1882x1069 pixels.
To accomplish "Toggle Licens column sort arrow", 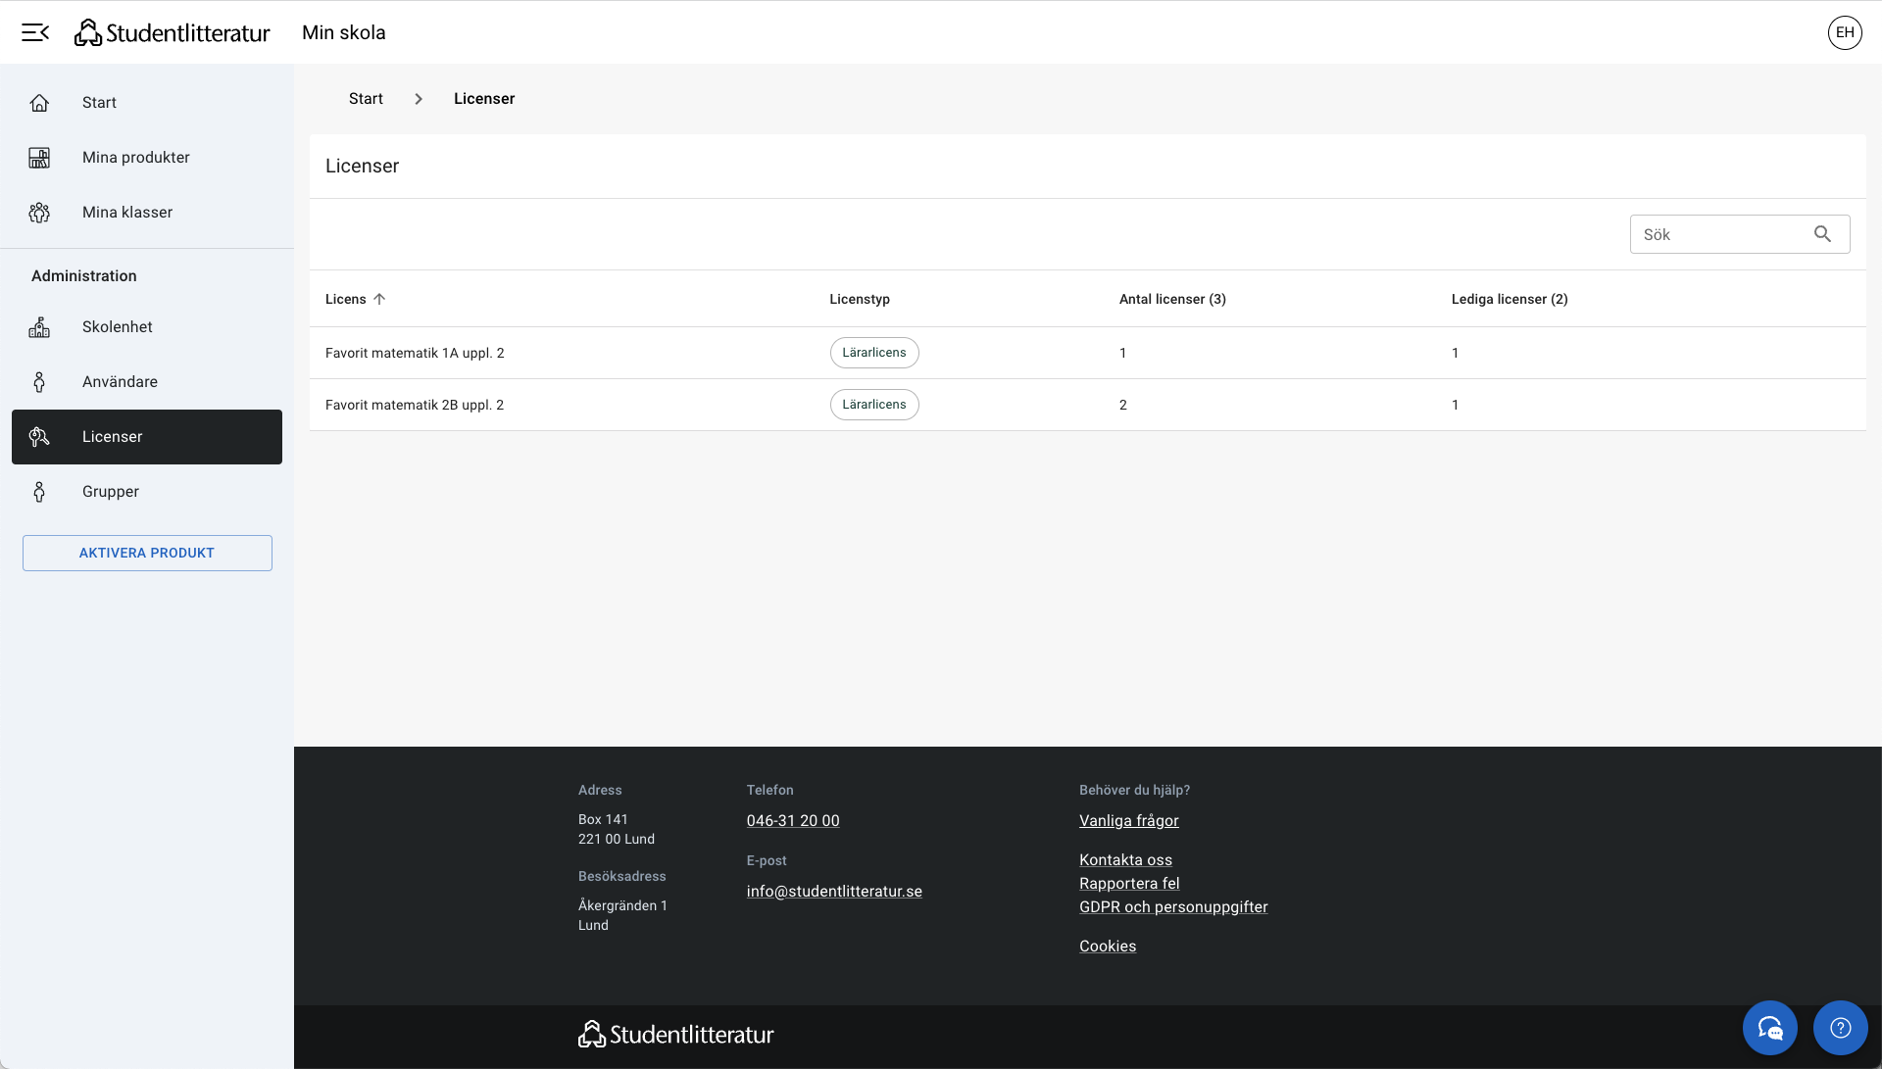I will click(379, 299).
